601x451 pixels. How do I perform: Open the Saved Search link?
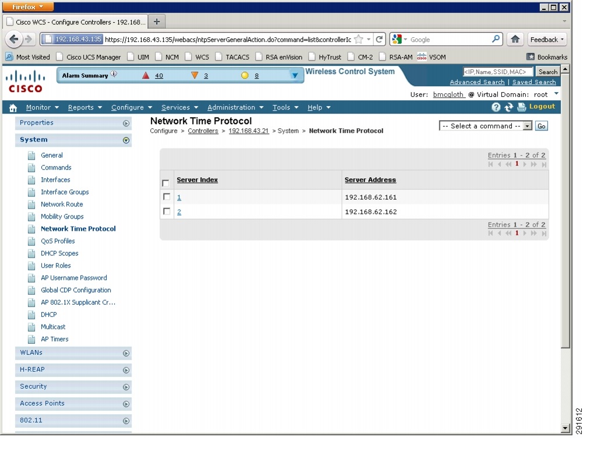click(534, 82)
